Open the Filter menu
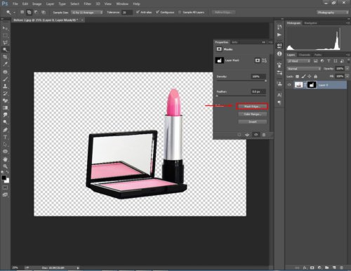This screenshot has height=271, width=351. coord(88,4)
